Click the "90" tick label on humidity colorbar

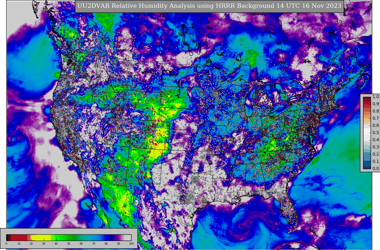point(119,244)
